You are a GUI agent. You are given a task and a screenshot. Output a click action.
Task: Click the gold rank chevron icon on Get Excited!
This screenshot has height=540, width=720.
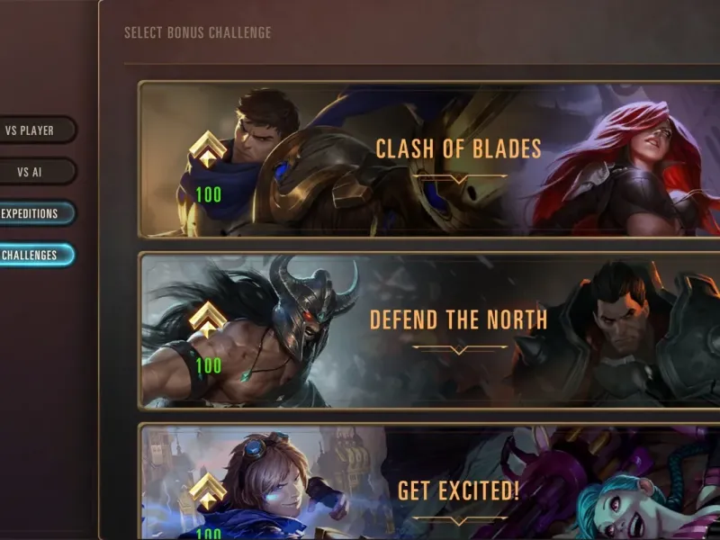pos(208,490)
